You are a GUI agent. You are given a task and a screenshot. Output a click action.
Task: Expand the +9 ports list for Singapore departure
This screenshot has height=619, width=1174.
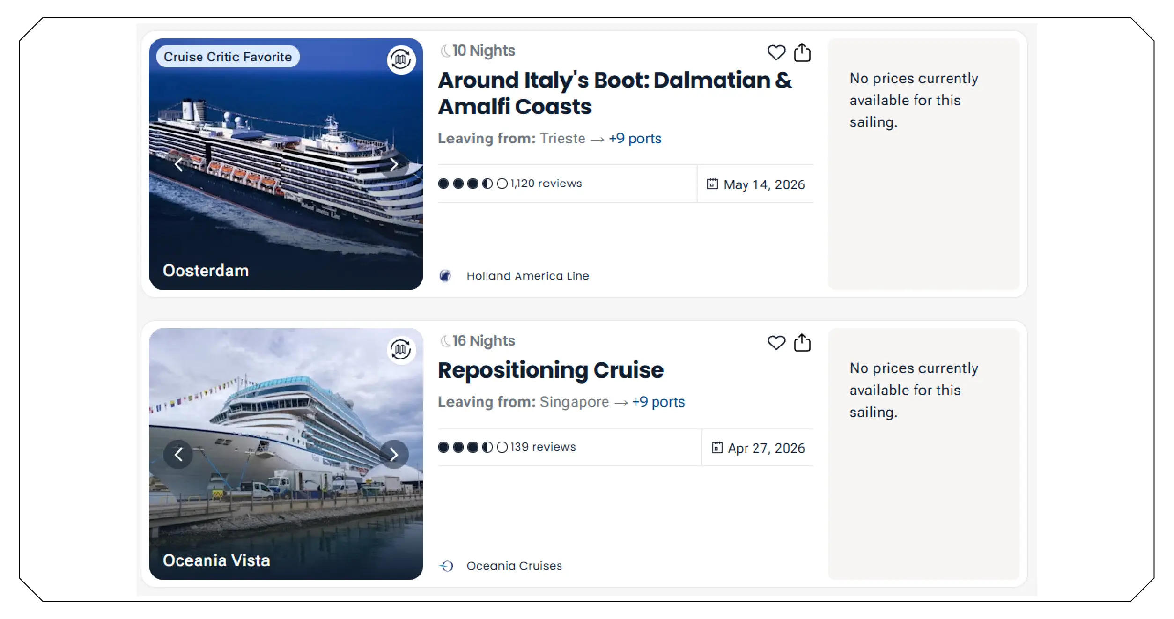658,402
